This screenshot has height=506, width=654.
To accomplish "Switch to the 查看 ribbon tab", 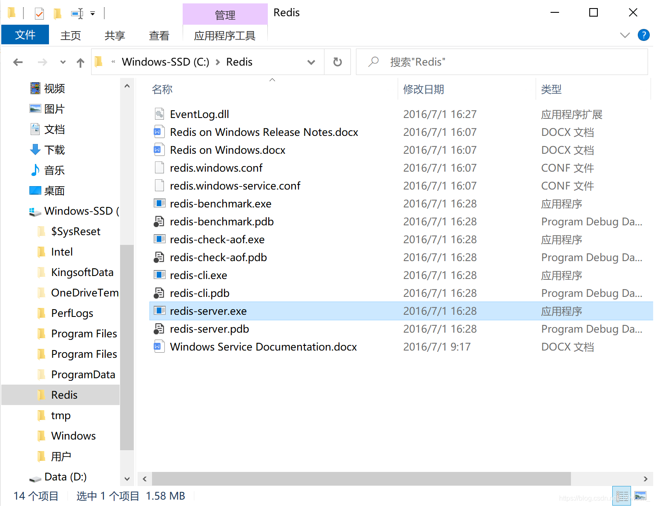I will pyautogui.click(x=159, y=35).
